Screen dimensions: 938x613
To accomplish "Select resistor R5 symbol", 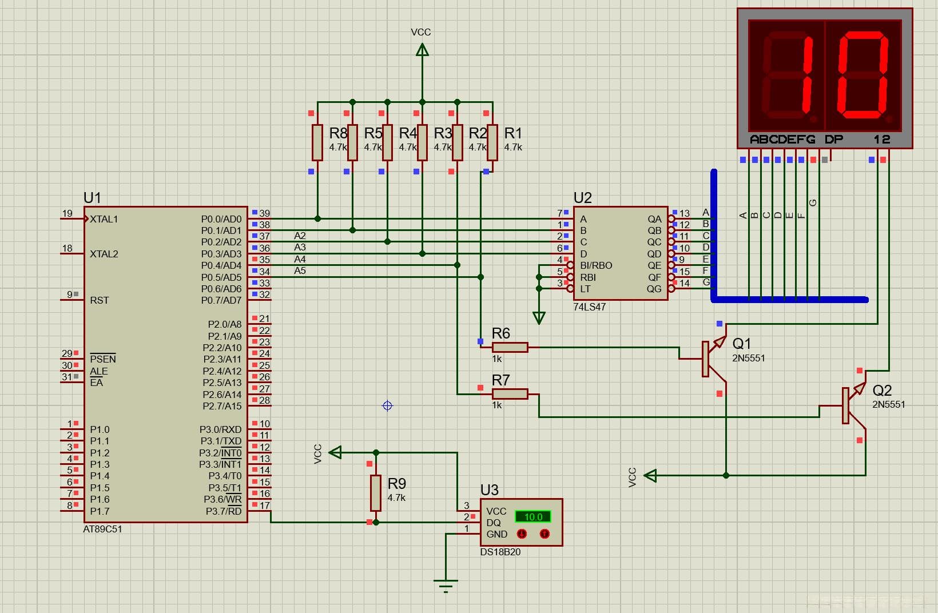I will pyautogui.click(x=352, y=142).
